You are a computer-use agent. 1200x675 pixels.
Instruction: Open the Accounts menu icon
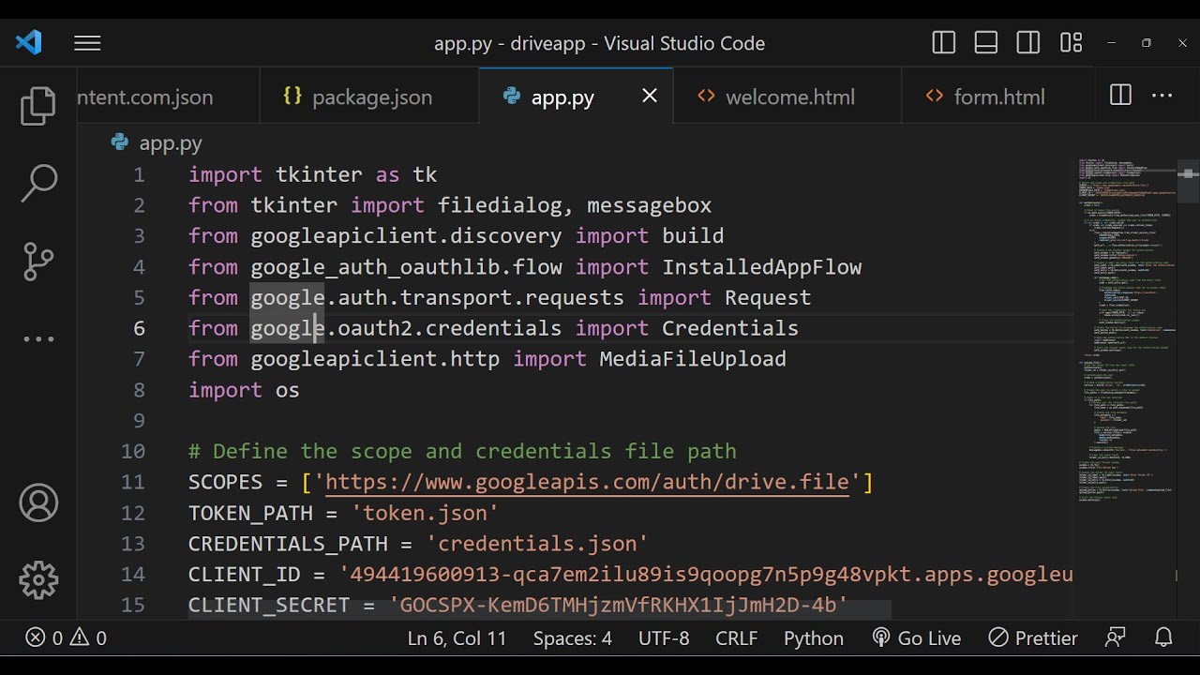click(x=38, y=503)
